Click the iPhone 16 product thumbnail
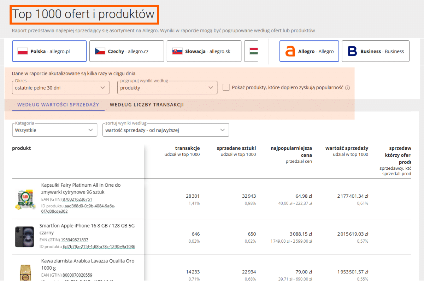The height and width of the screenshot is (283, 424). tap(24, 237)
